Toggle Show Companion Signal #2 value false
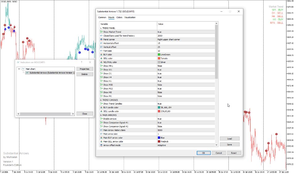 pyautogui.click(x=186, y=126)
